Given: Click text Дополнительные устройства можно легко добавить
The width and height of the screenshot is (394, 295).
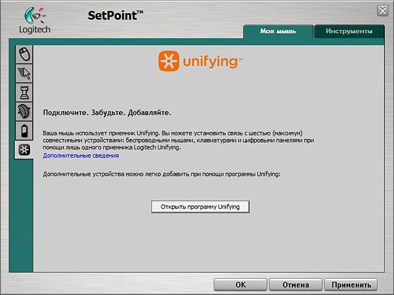Looking at the screenshot, I should pyautogui.click(x=161, y=174).
